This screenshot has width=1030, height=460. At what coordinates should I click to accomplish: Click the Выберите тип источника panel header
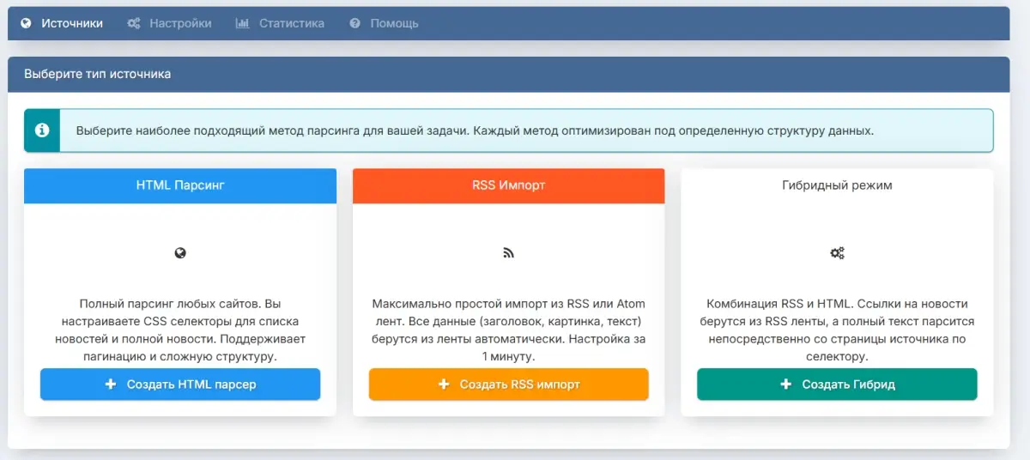97,74
